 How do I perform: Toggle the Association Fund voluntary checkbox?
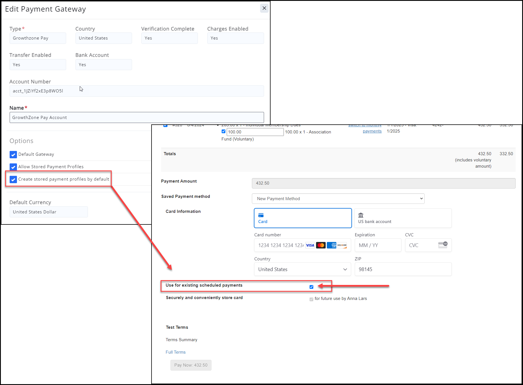pyautogui.click(x=223, y=131)
